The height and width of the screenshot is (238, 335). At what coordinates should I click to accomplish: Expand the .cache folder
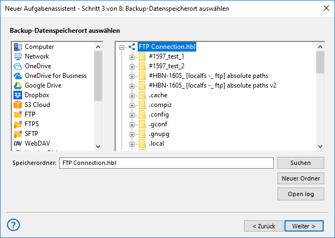[132, 96]
